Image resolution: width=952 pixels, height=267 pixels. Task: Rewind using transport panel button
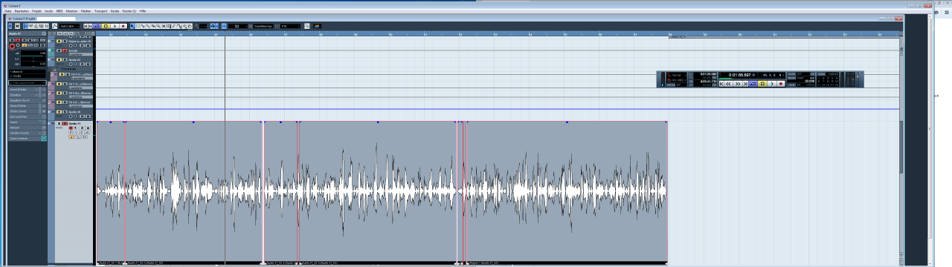[728, 84]
